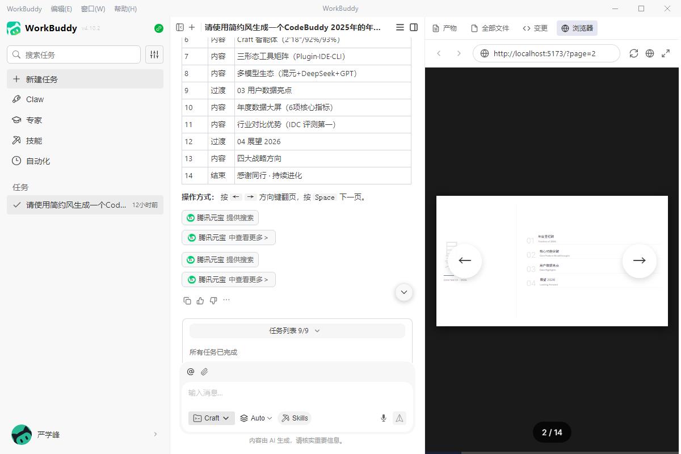Image resolution: width=681 pixels, height=454 pixels.
Task: Open the Auto model dropdown
Action: tap(256, 418)
